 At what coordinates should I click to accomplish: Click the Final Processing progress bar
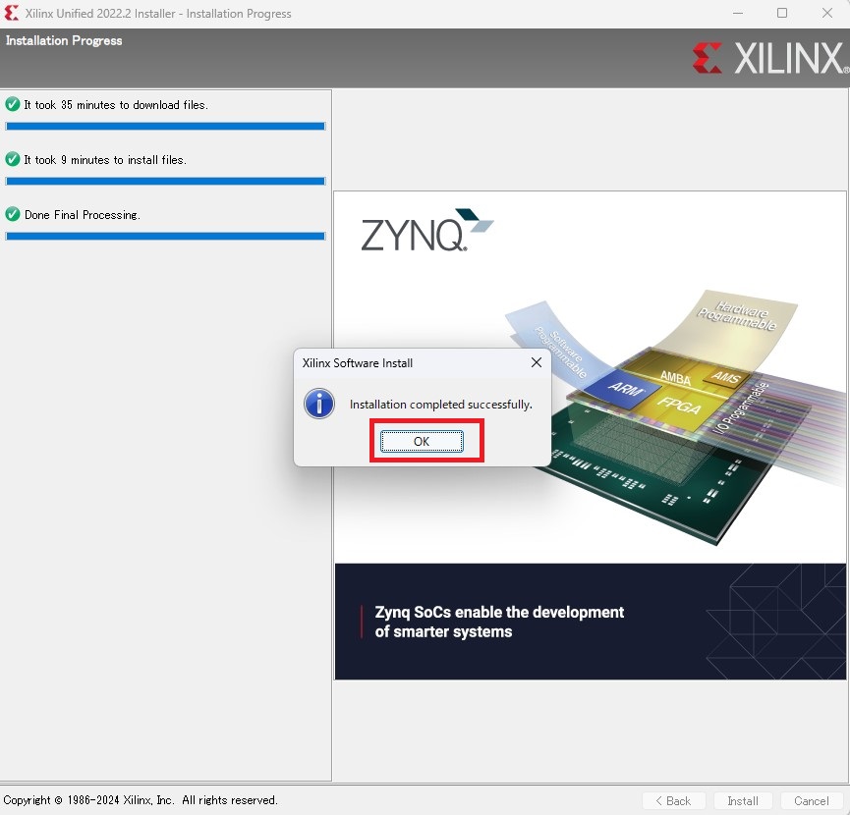pos(165,236)
